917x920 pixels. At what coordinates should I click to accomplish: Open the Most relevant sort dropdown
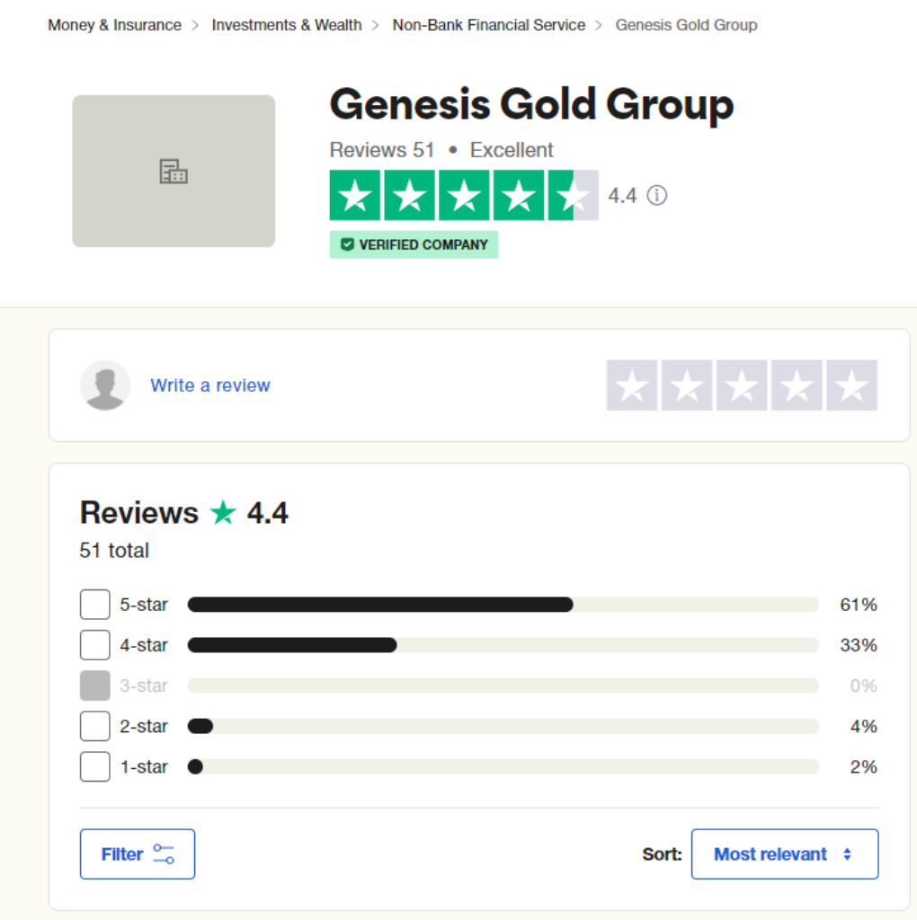784,854
